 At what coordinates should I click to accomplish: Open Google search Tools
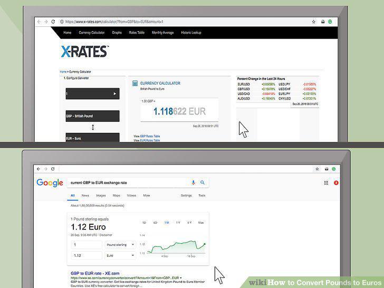[x=202, y=195]
